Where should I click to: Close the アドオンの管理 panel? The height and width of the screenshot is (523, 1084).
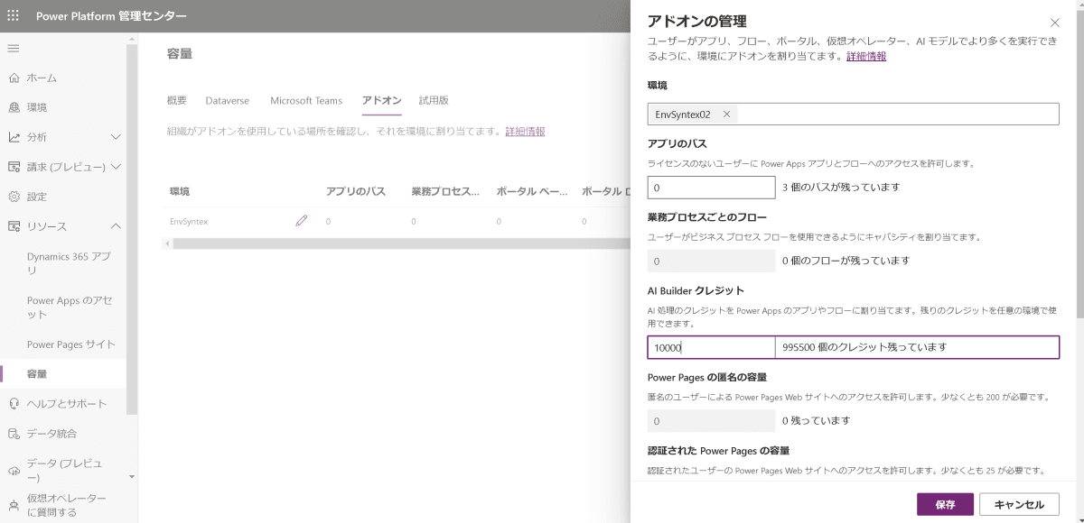click(1054, 23)
